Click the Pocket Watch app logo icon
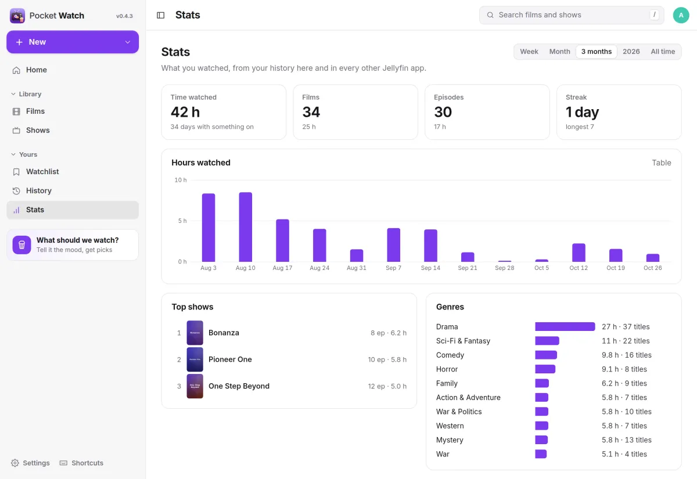Screen dimensions: 697x479 click(17, 16)
